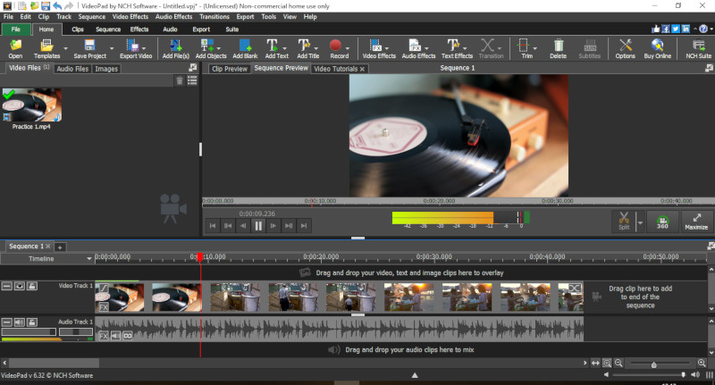715x385 pixels.
Task: Expand the Trim dropdown arrow
Action: pos(534,48)
